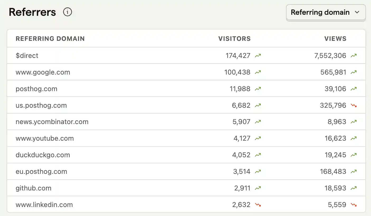Click the Views column header
Image resolution: width=371 pixels, height=216 pixels.
click(335, 39)
